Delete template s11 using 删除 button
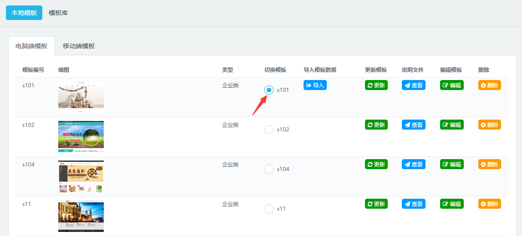The height and width of the screenshot is (236, 522). click(489, 204)
